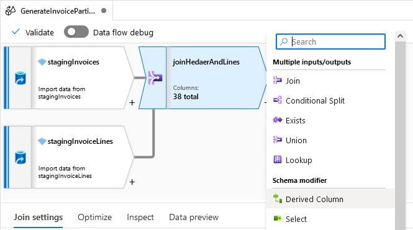Click the join transformation icon on joinHedaerAndLines
The width and height of the screenshot is (413, 230).
[155, 78]
